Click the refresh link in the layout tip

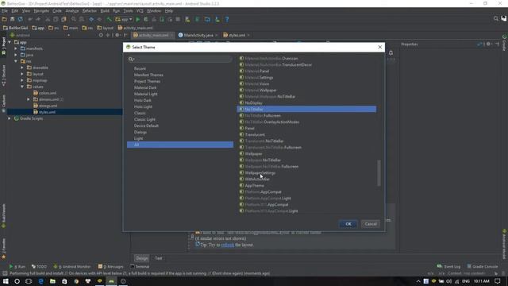click(x=228, y=245)
